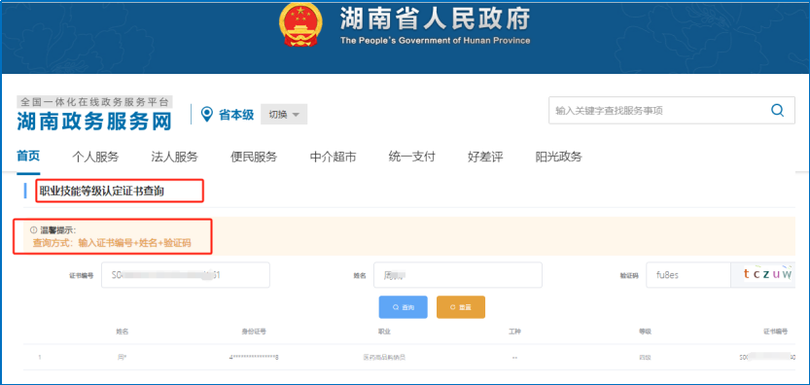Click the 省本级 region label
810x385 pixels.
pyautogui.click(x=236, y=115)
